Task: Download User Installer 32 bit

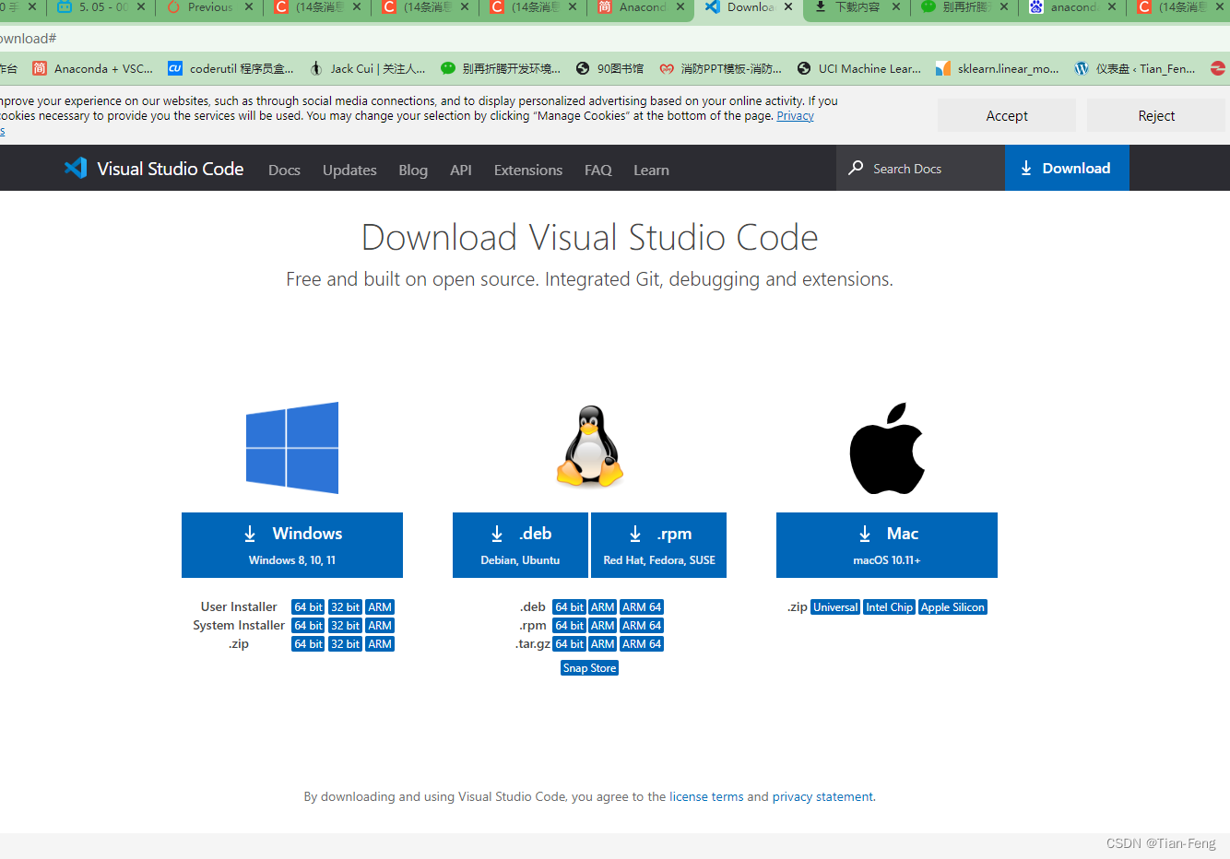Action: [x=345, y=606]
